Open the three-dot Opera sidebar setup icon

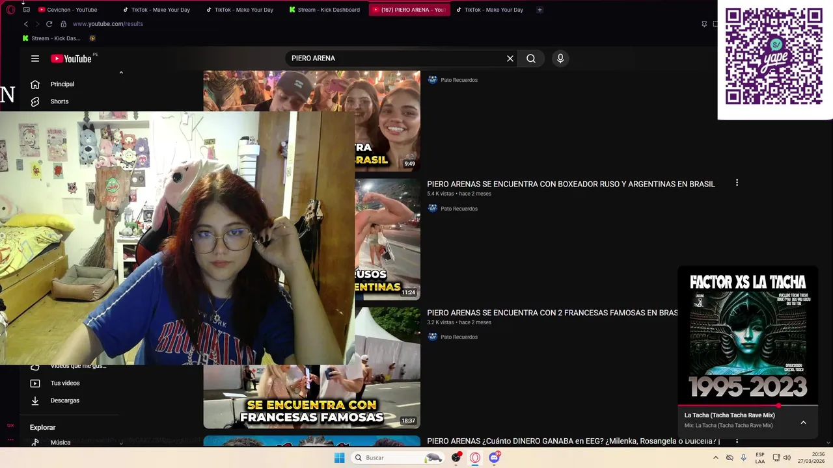click(x=10, y=439)
